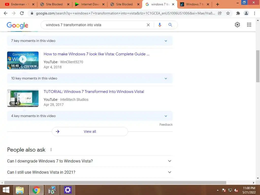The image size is (260, 195).
Task: Send Feedback on video results
Action: click(x=166, y=125)
